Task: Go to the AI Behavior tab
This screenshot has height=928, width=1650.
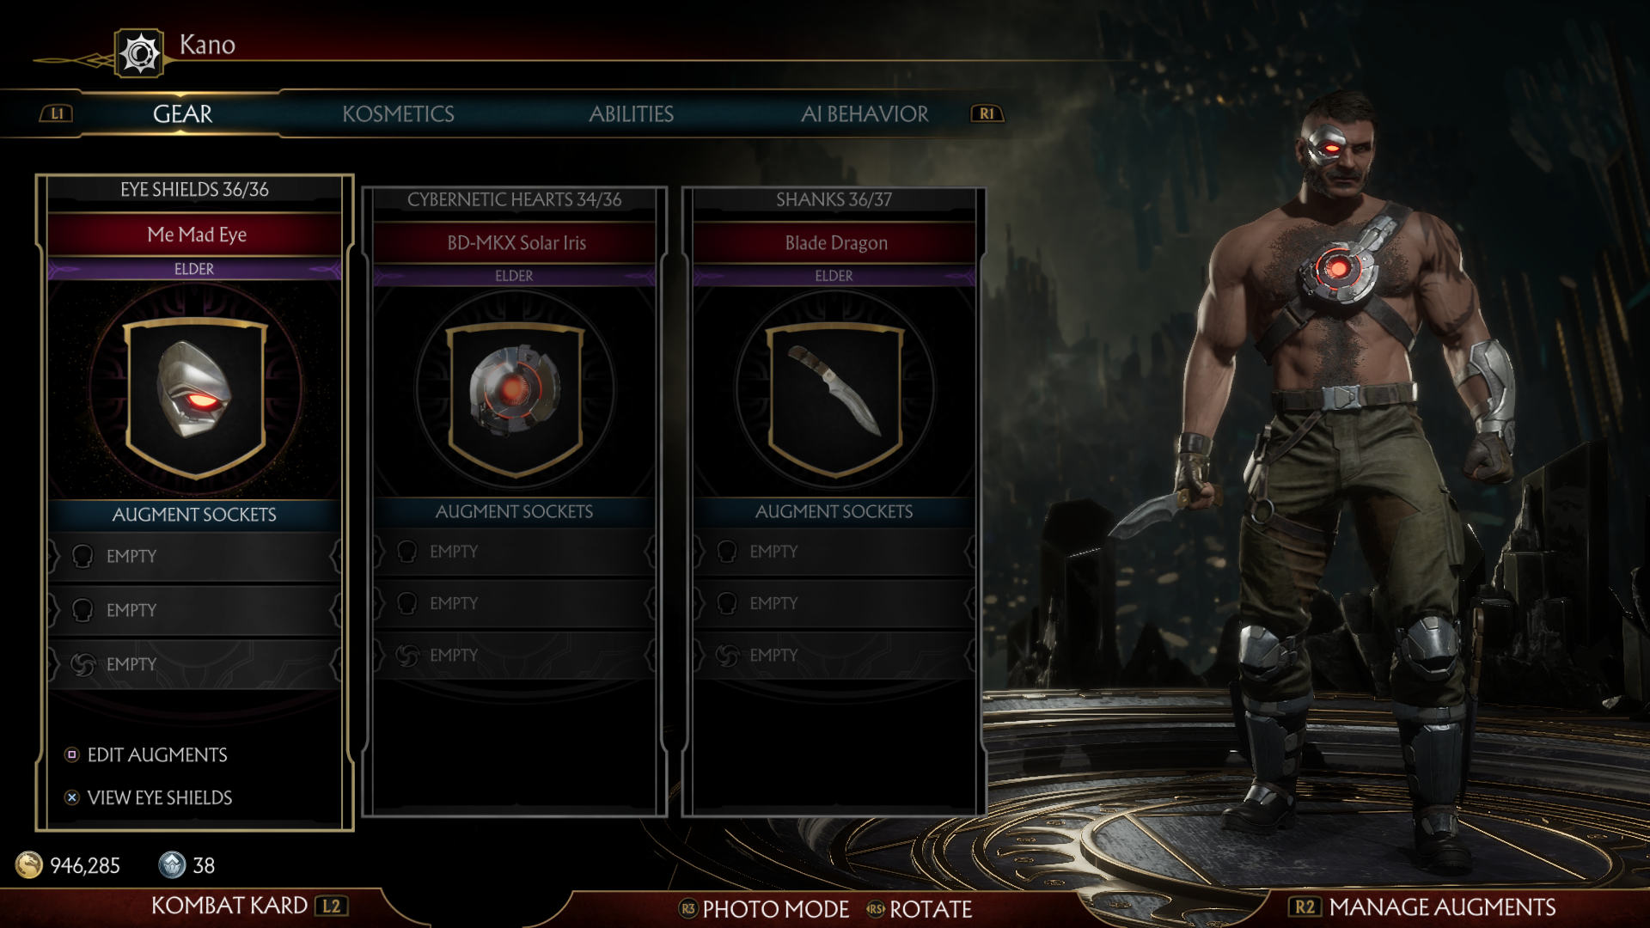Action: click(865, 114)
